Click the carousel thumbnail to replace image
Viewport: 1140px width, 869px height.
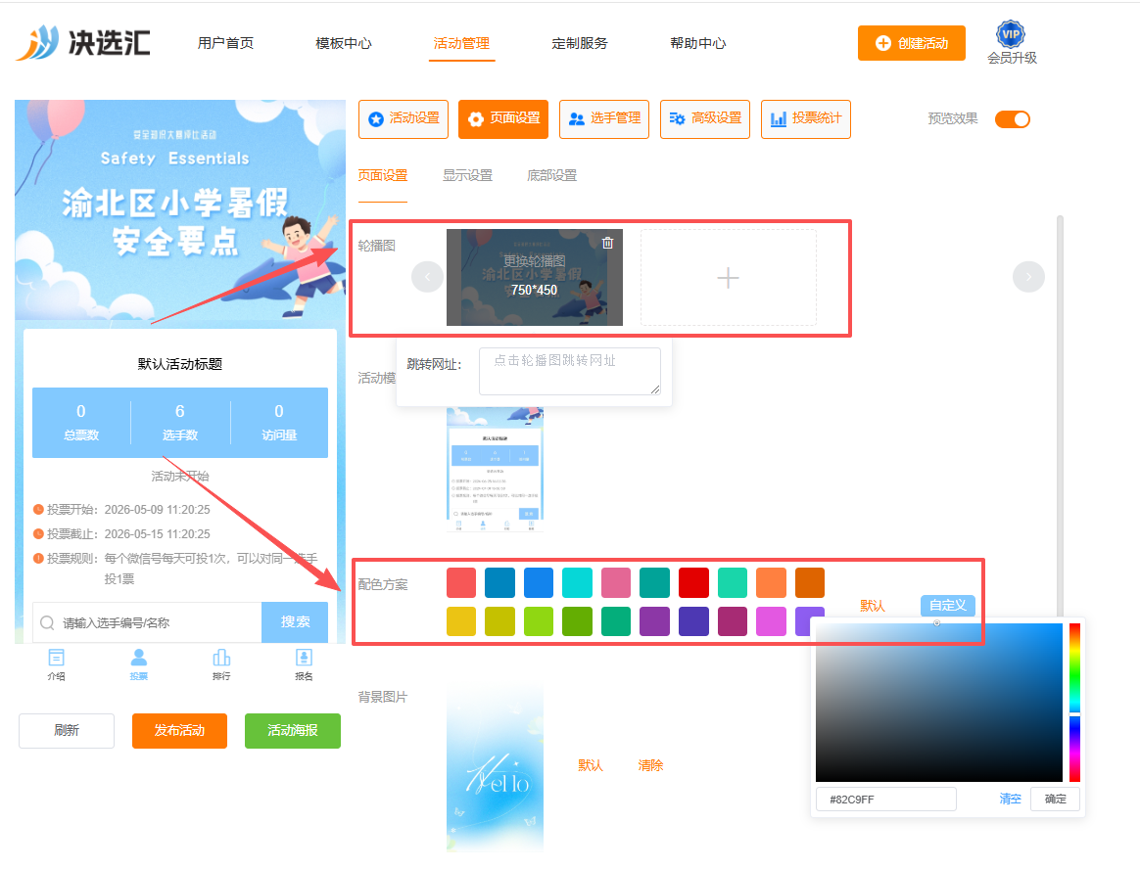point(535,278)
